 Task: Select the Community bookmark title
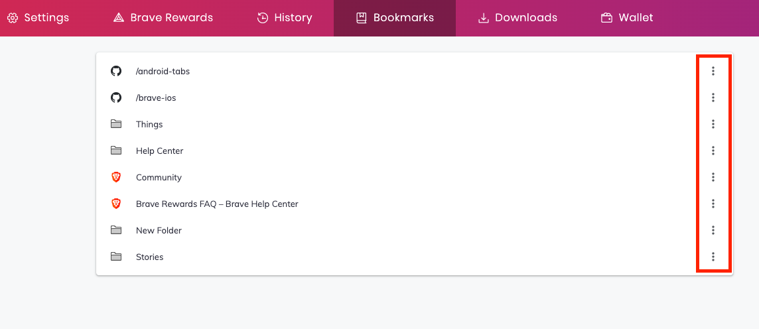tap(159, 178)
